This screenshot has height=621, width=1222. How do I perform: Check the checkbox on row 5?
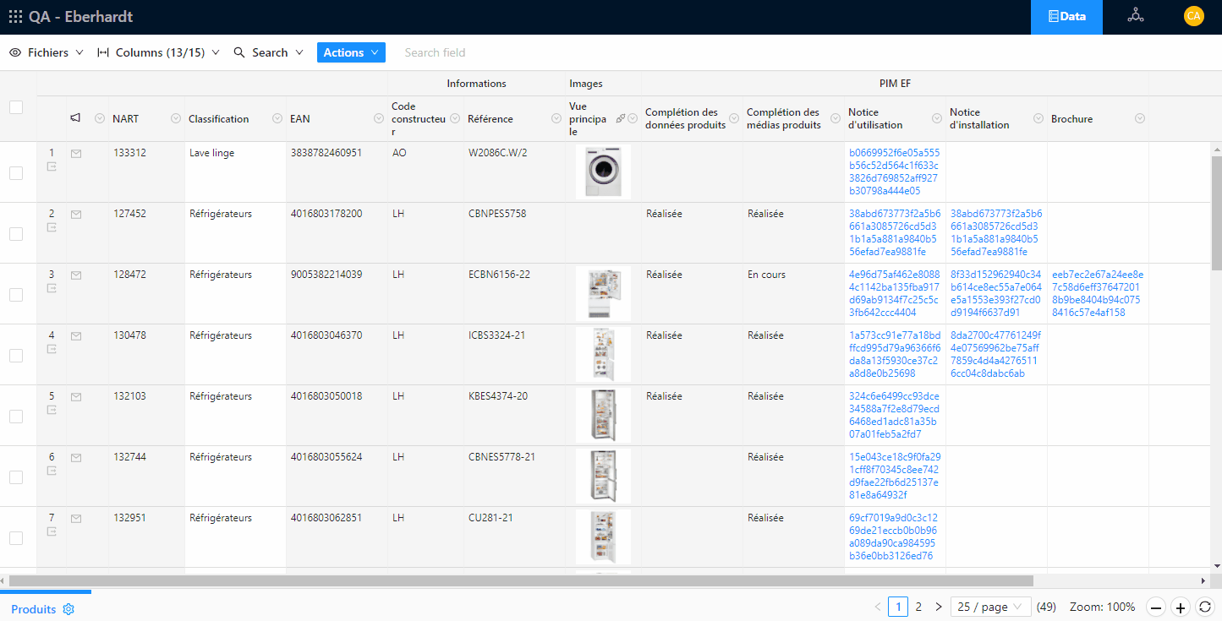click(x=15, y=417)
